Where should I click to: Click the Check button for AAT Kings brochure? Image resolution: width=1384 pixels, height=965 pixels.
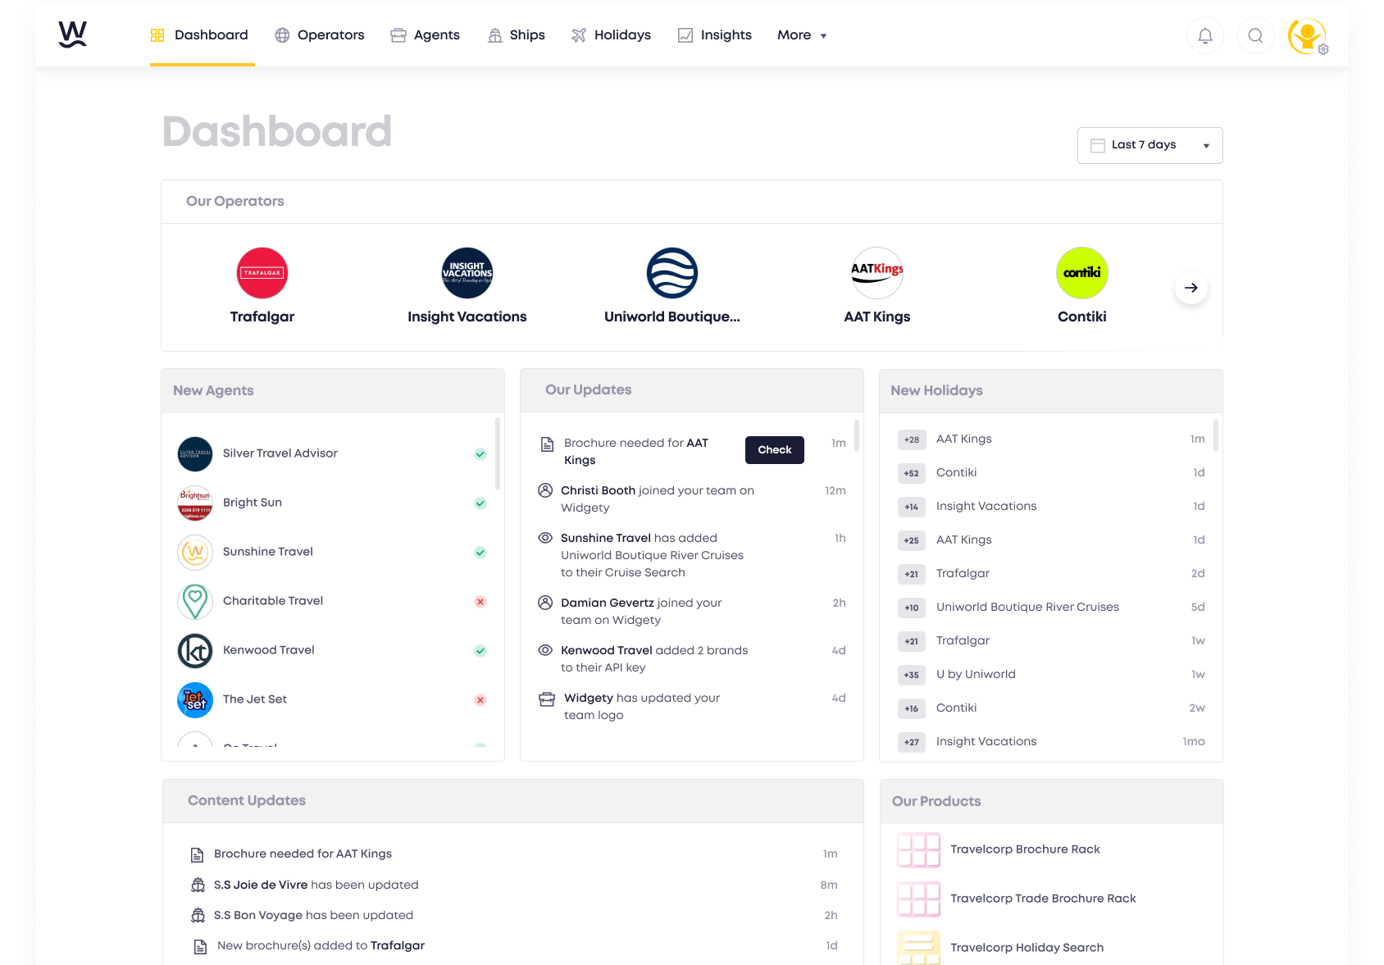pos(775,450)
